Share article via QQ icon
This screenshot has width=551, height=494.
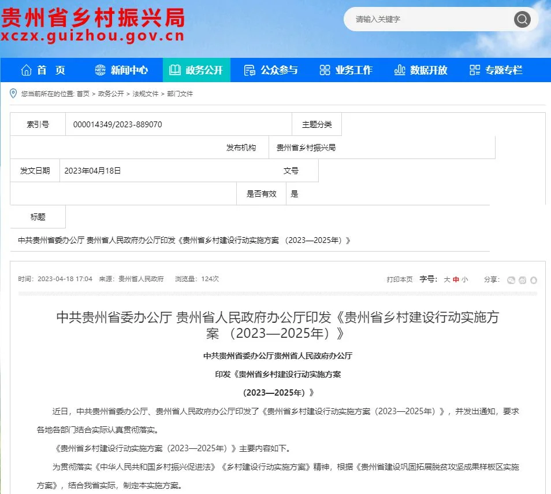click(534, 280)
